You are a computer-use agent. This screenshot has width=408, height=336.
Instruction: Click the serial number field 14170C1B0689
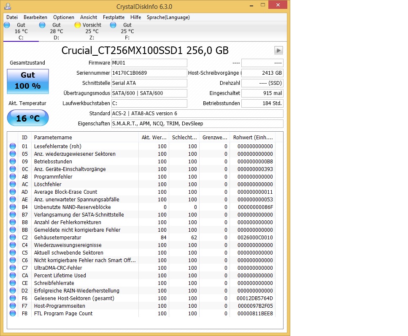click(149, 73)
